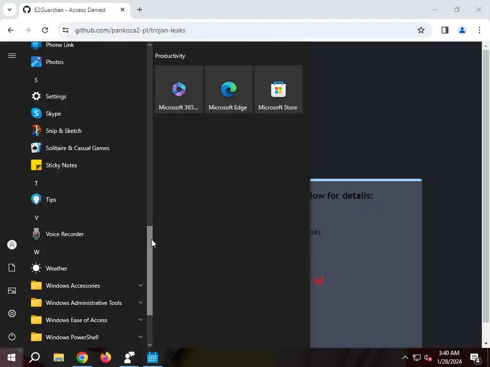
Task: Close the E2Guardian tab
Action: 122,10
